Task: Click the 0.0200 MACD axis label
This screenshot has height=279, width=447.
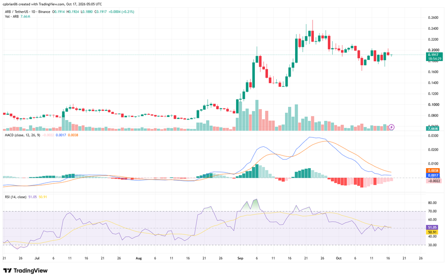Action: point(433,150)
